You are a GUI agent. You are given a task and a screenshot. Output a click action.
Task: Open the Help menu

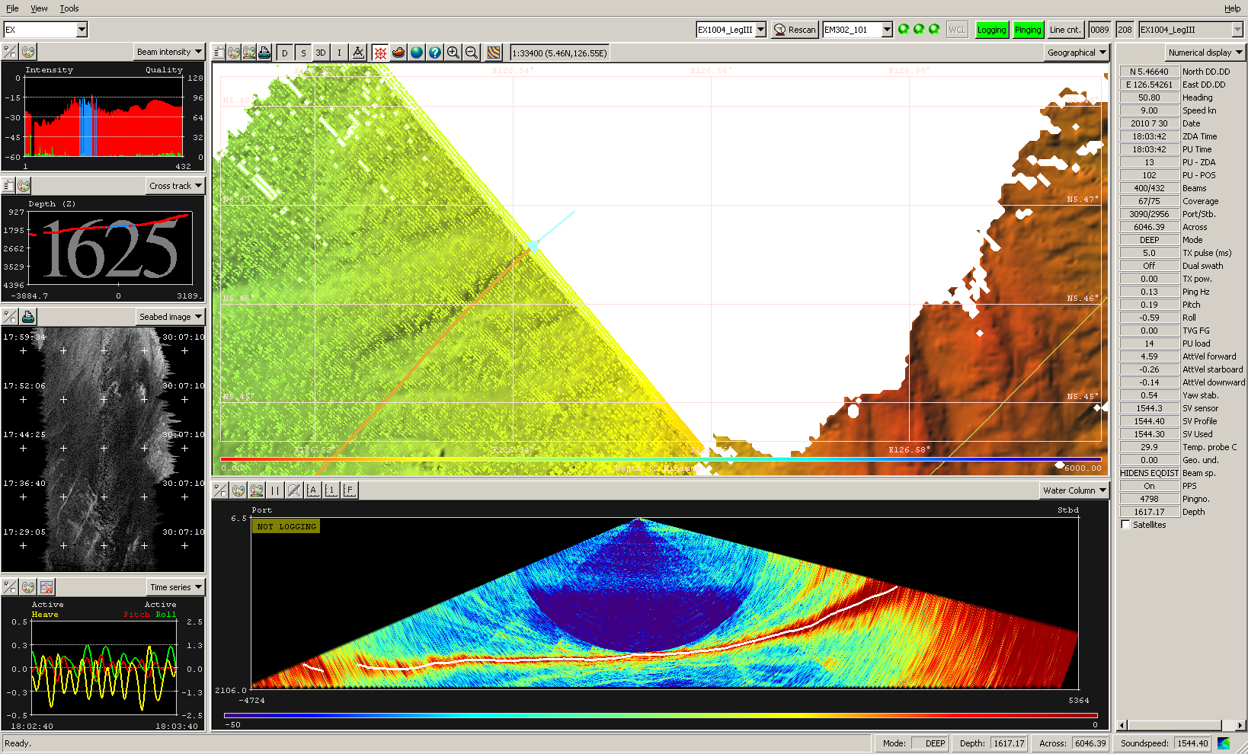click(x=1232, y=8)
